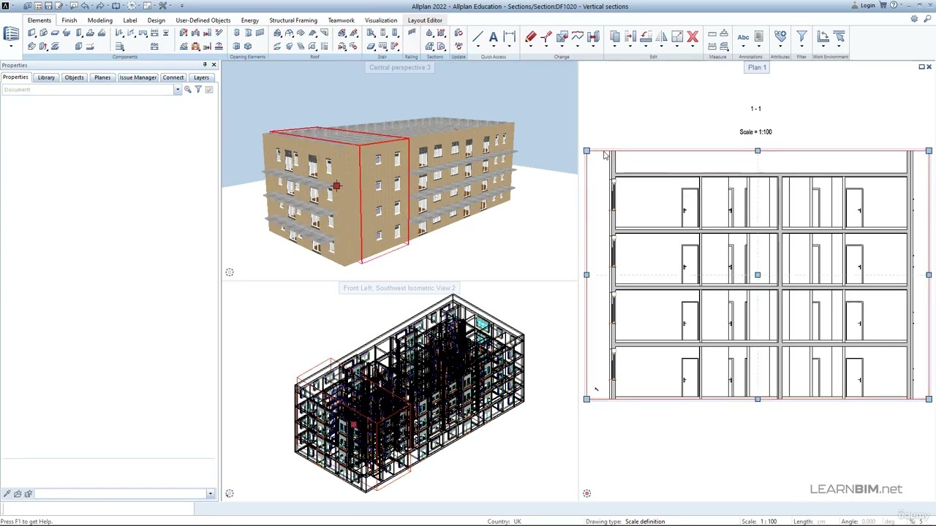Click the center handle of the section view
Image resolution: width=936 pixels, height=526 pixels.
758,275
